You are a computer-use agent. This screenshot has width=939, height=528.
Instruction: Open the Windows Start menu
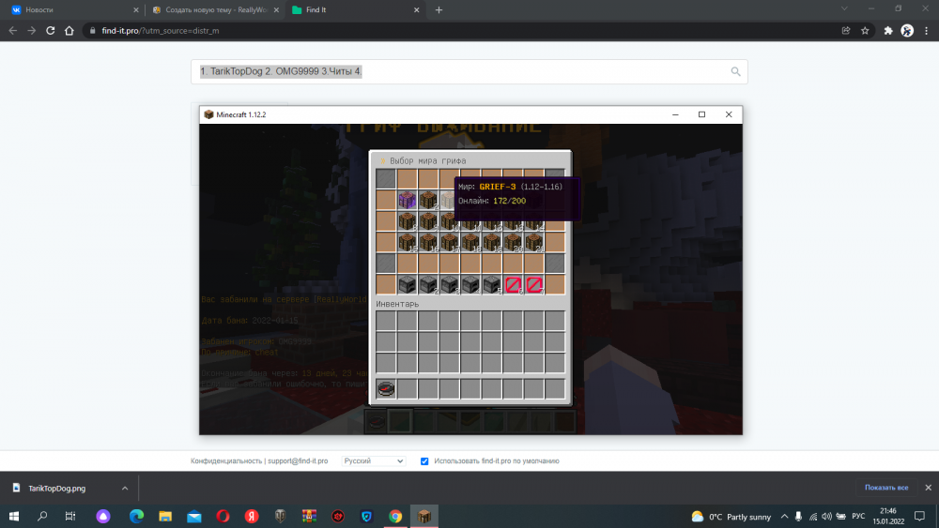[14, 516]
